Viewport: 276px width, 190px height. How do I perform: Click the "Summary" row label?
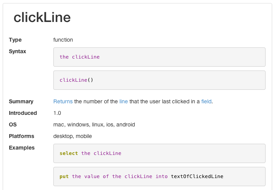(21, 101)
